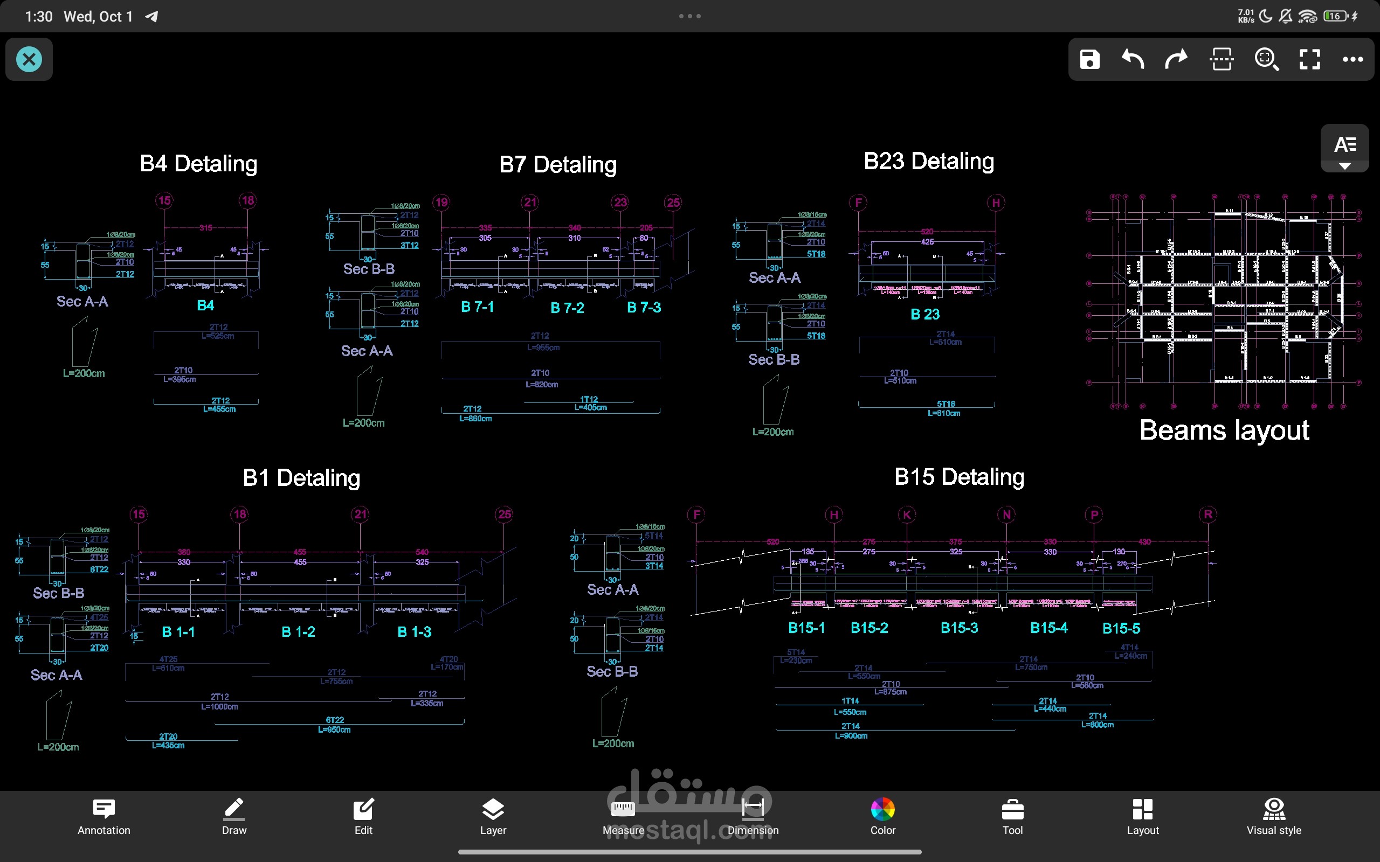Viewport: 1380px width, 862px height.
Task: Open the plot/print area icon
Action: pyautogui.click(x=1222, y=59)
